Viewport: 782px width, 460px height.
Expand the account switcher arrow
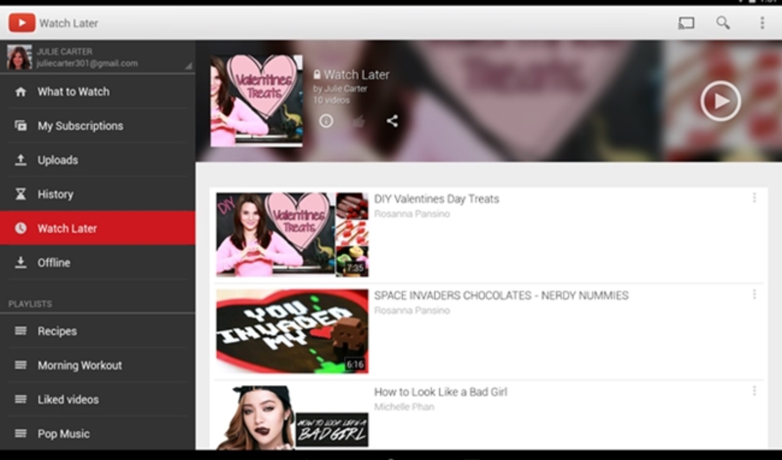(x=188, y=65)
